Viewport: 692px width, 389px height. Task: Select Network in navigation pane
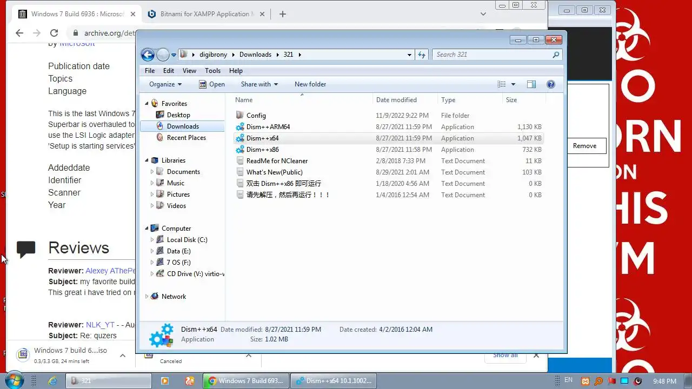(168, 297)
